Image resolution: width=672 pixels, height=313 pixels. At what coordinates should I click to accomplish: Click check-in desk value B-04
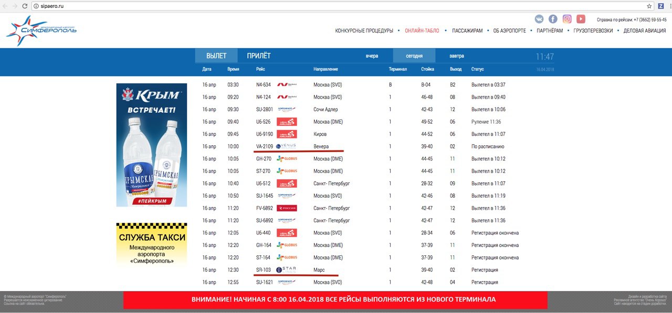(426, 84)
